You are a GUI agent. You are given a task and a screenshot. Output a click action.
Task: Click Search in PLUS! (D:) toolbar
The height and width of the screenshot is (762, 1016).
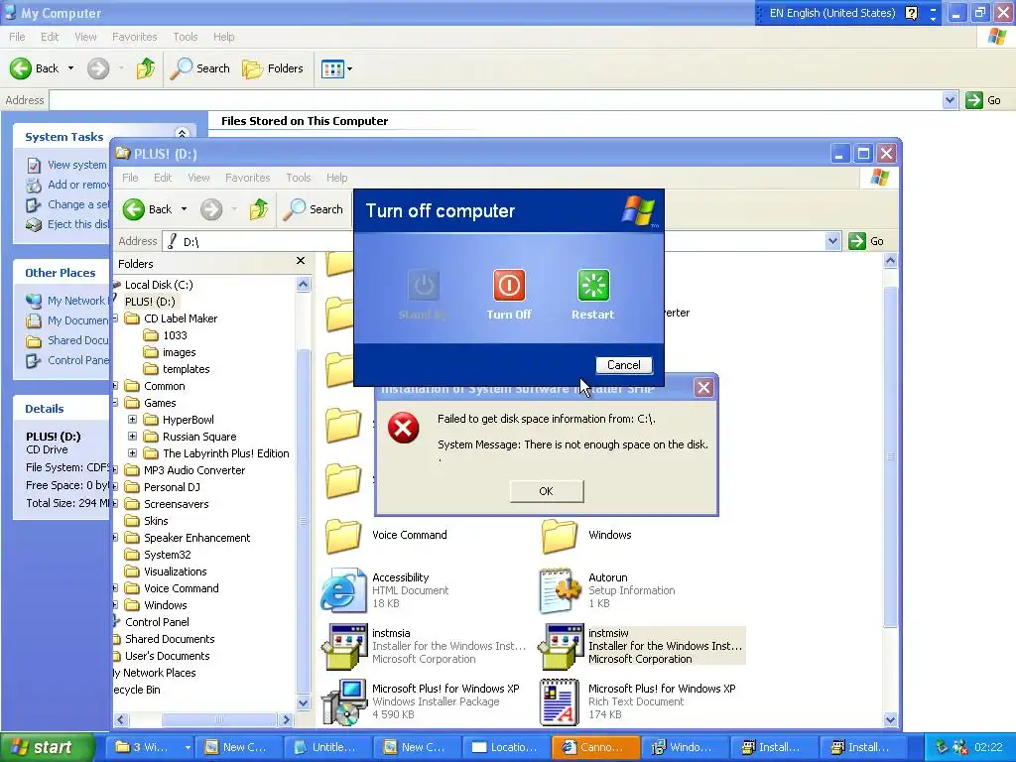click(x=314, y=209)
